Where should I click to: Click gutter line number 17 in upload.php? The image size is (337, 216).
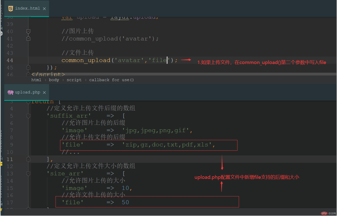tap(10, 202)
